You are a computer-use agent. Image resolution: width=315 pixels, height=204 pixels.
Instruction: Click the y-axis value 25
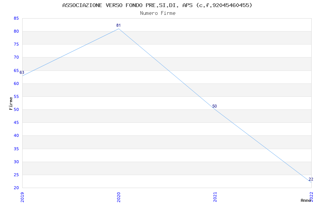16,175
